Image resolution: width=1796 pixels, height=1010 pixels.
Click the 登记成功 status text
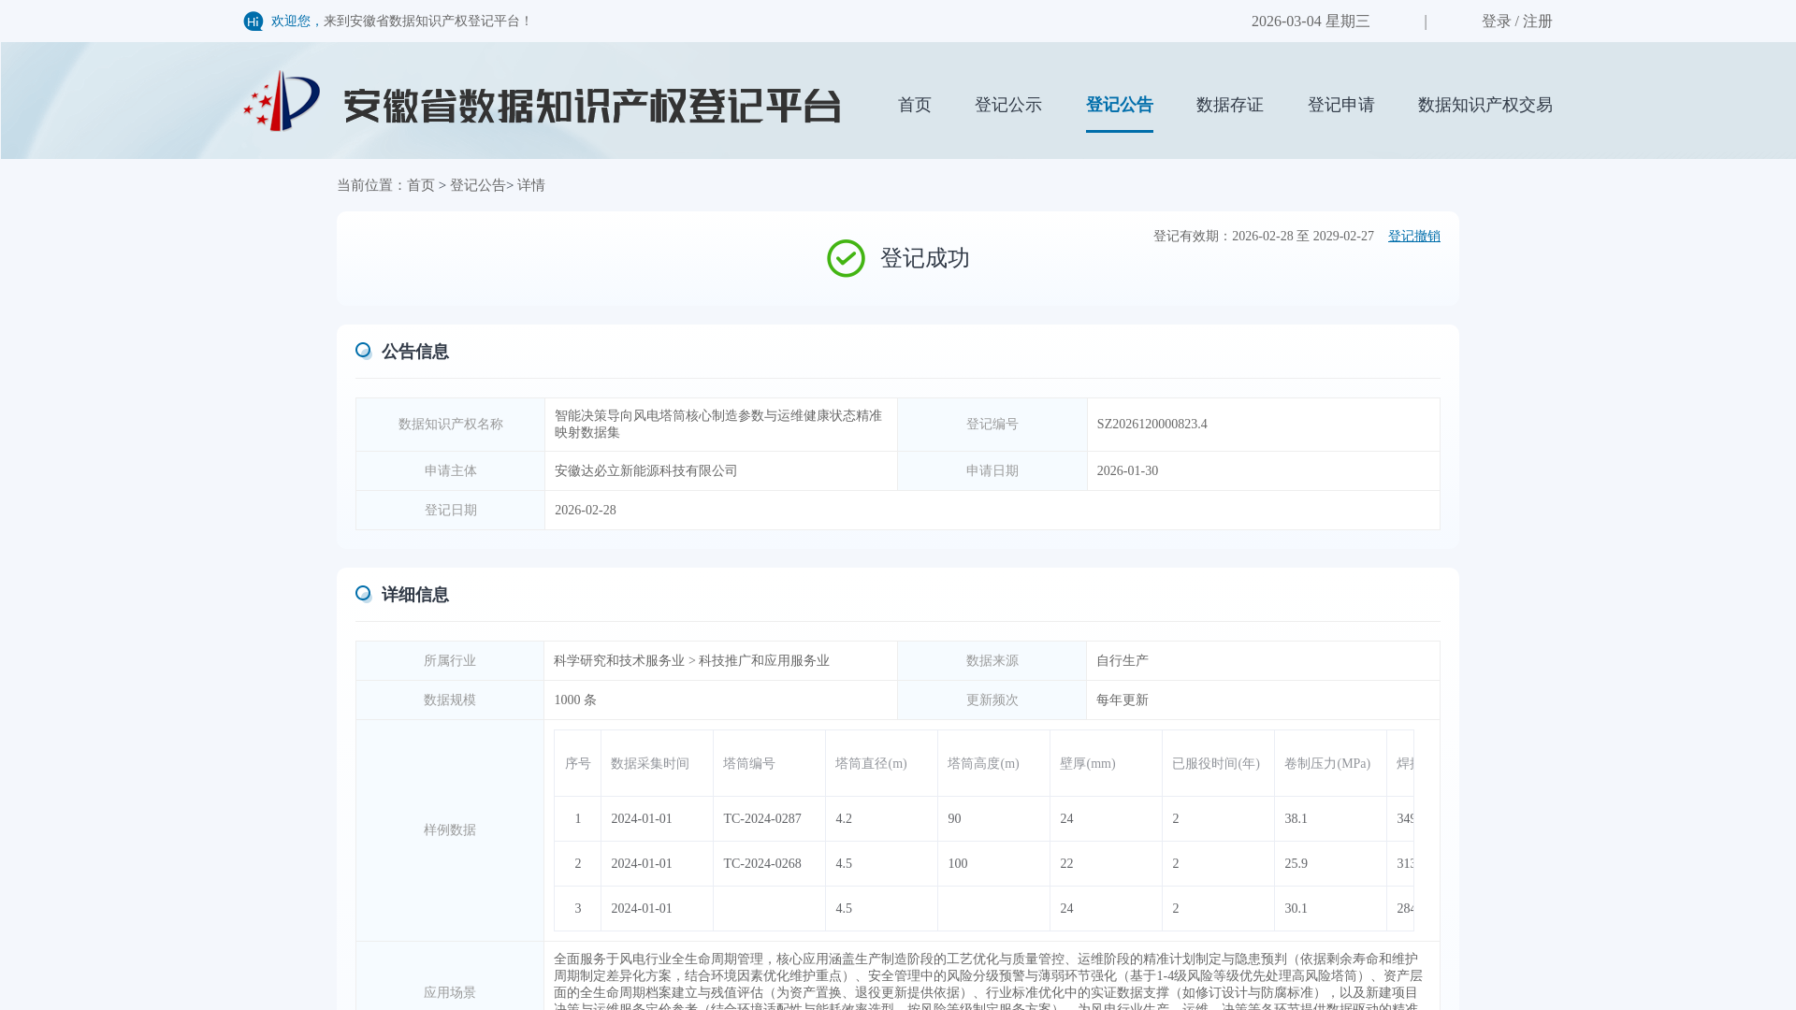[x=925, y=258]
